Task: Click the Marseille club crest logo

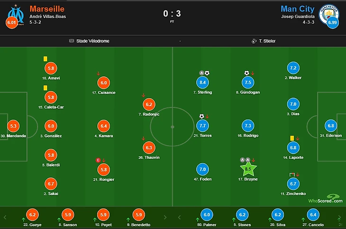Action: click(x=16, y=15)
